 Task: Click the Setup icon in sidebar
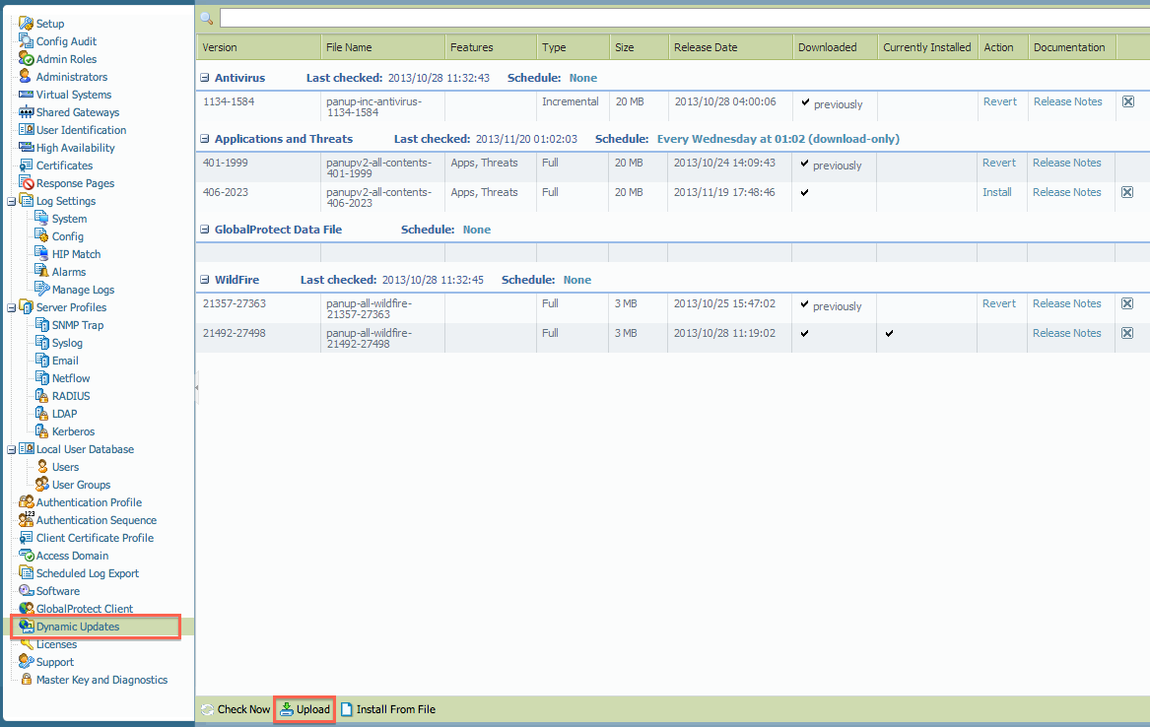(26, 24)
